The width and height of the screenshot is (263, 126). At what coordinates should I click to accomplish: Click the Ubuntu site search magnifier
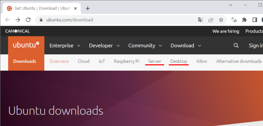pyautogui.click(x=236, y=45)
